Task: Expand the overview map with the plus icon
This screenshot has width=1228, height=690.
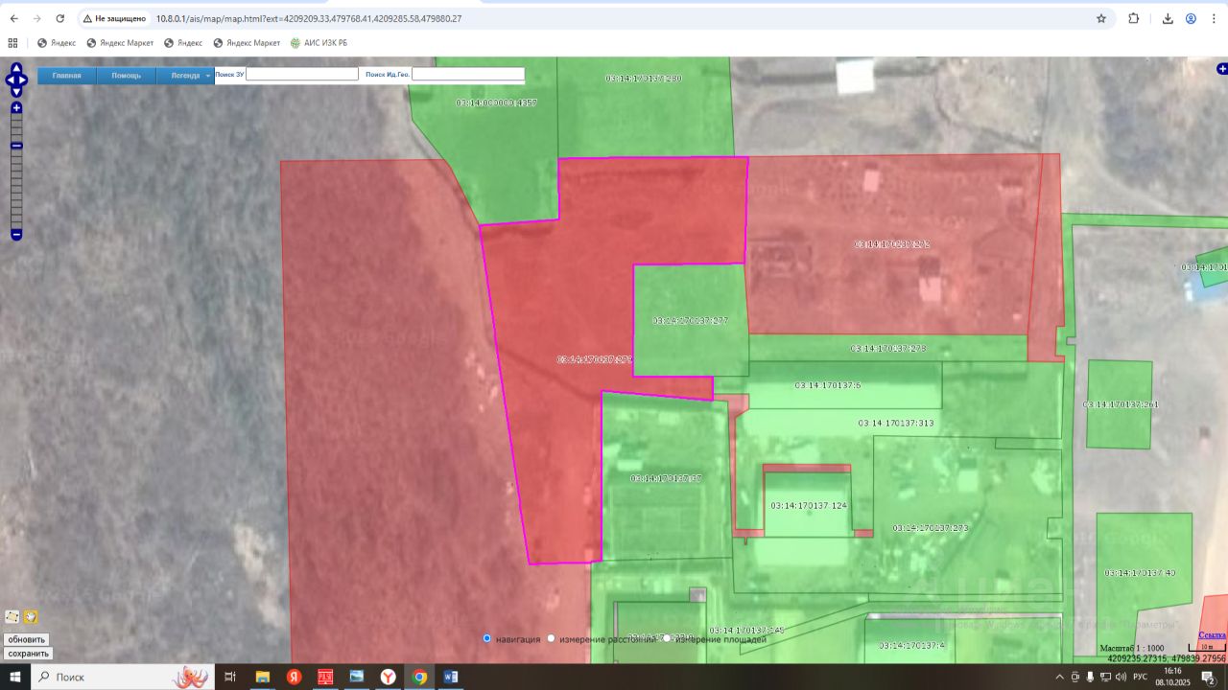Action: [1222, 69]
